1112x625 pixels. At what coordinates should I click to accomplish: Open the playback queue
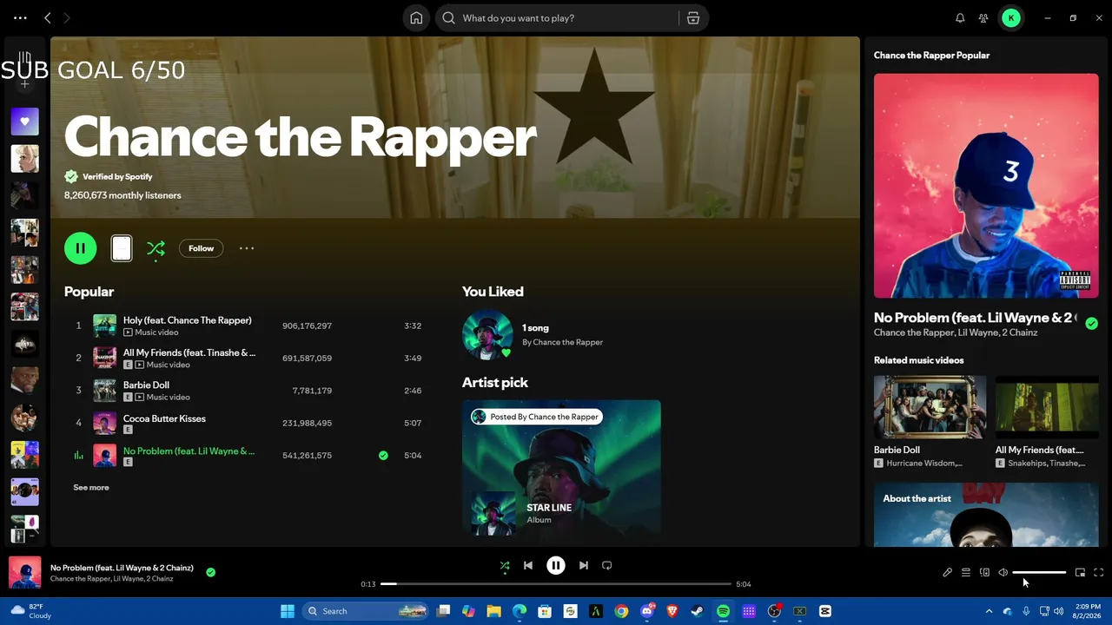click(x=966, y=572)
